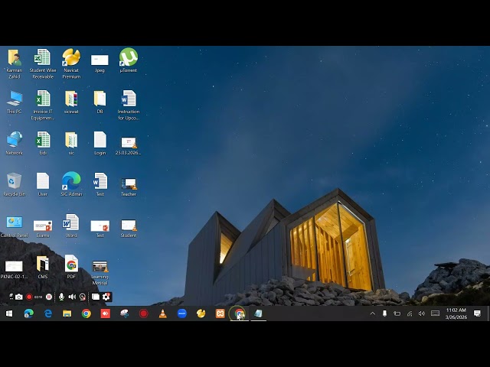Image resolution: width=490 pixels, height=367 pixels.
Task: Select the Eidi Excel spreadsheet icon
Action: pos(43,143)
